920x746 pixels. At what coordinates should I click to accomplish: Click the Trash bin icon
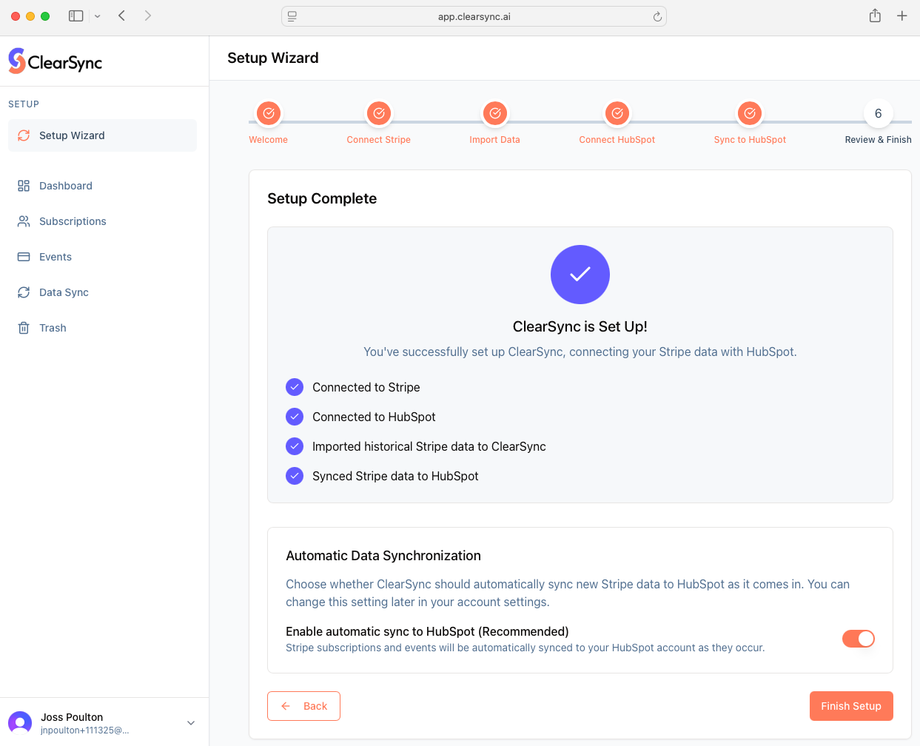24,328
